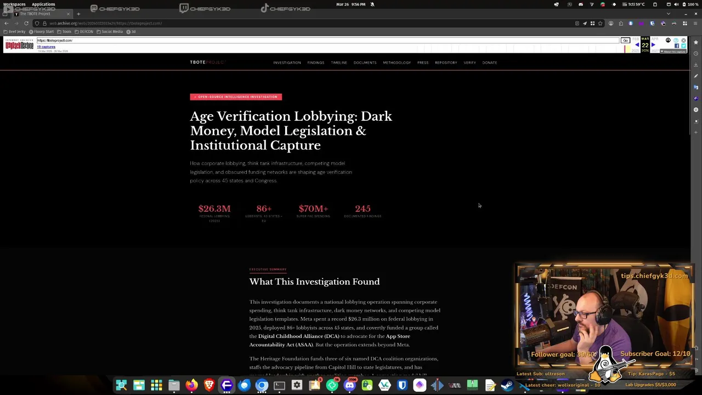Open Discord from the dock
Screen dimensions: 702x395
[x=349, y=385]
